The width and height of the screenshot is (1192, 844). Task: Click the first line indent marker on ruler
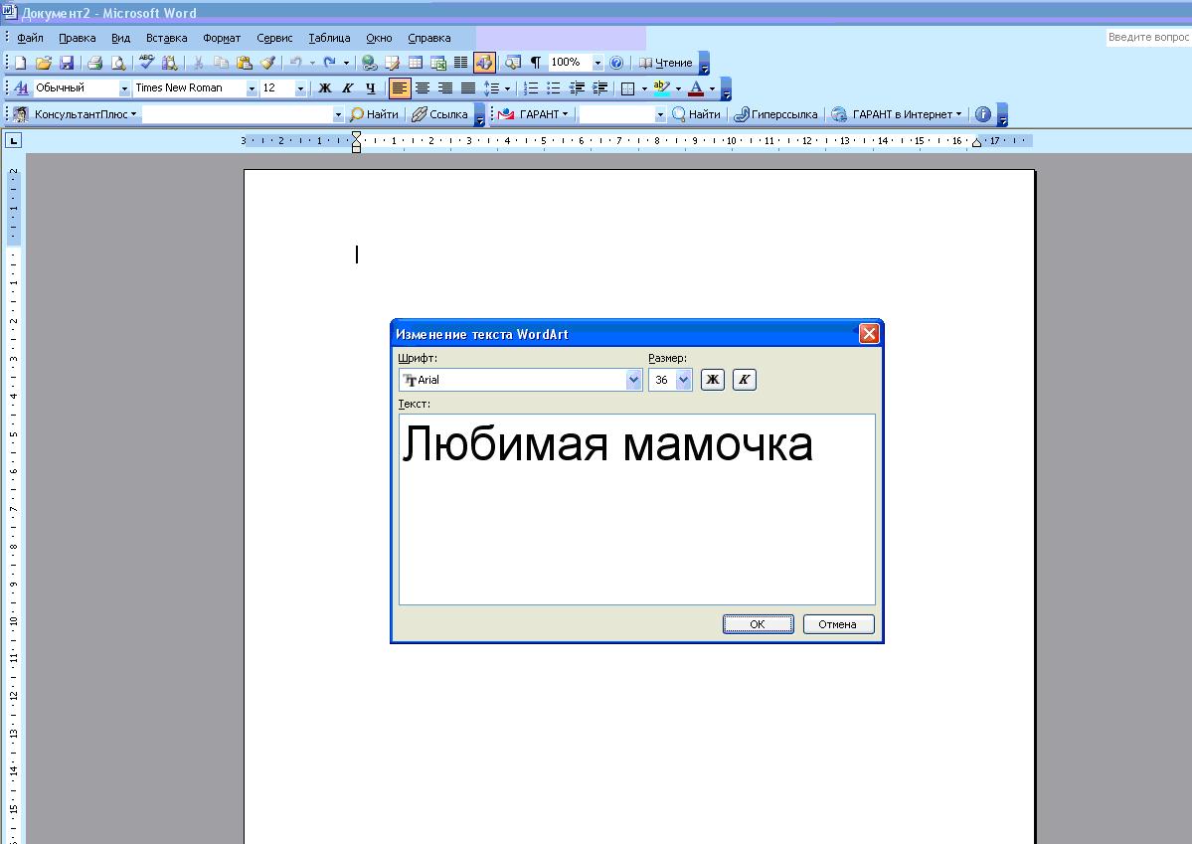(356, 135)
